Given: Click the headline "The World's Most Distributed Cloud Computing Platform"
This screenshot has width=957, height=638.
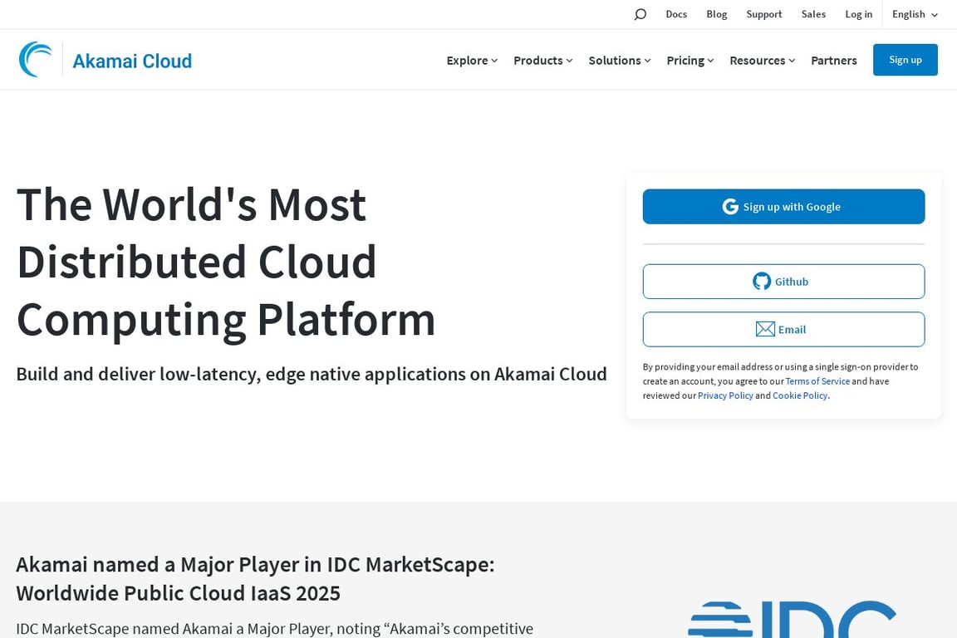Looking at the screenshot, I should (226, 262).
